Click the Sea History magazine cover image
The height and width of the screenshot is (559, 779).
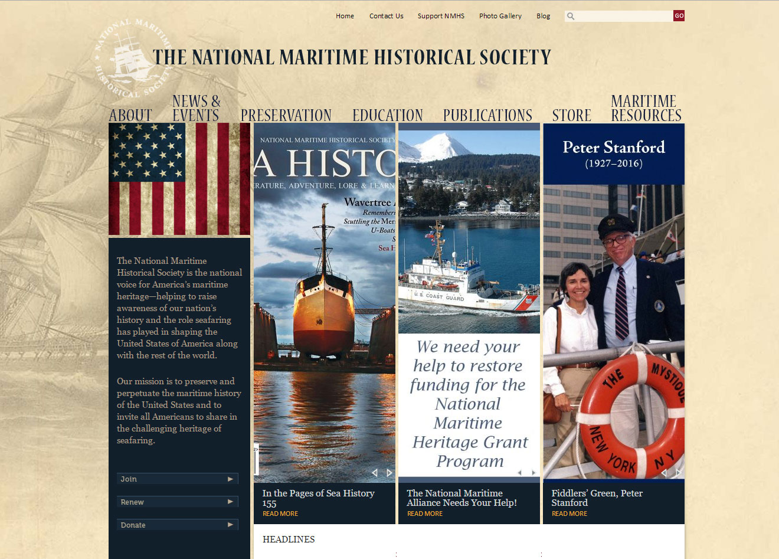(325, 303)
